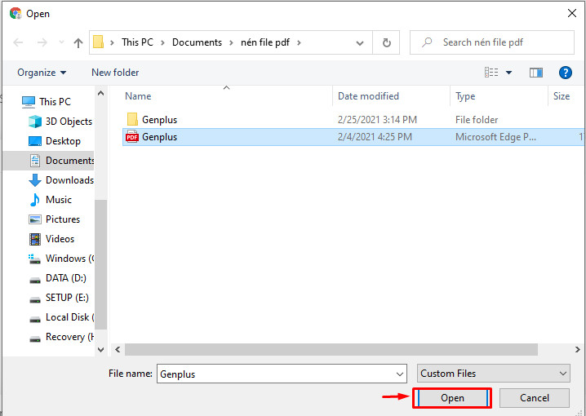Open the Custom Files type dropdown
Image resolution: width=586 pixels, height=416 pixels.
[493, 374]
